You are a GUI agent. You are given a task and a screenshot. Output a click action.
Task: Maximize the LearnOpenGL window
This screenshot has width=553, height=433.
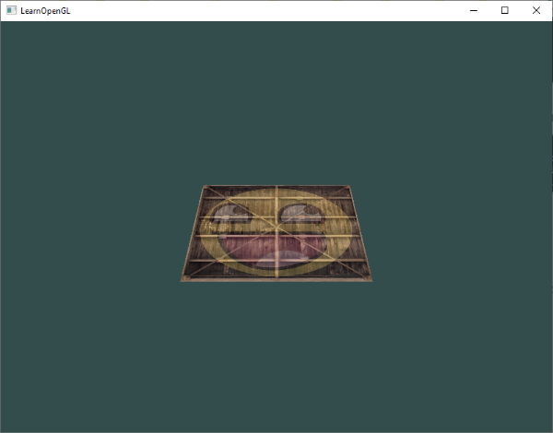point(505,10)
